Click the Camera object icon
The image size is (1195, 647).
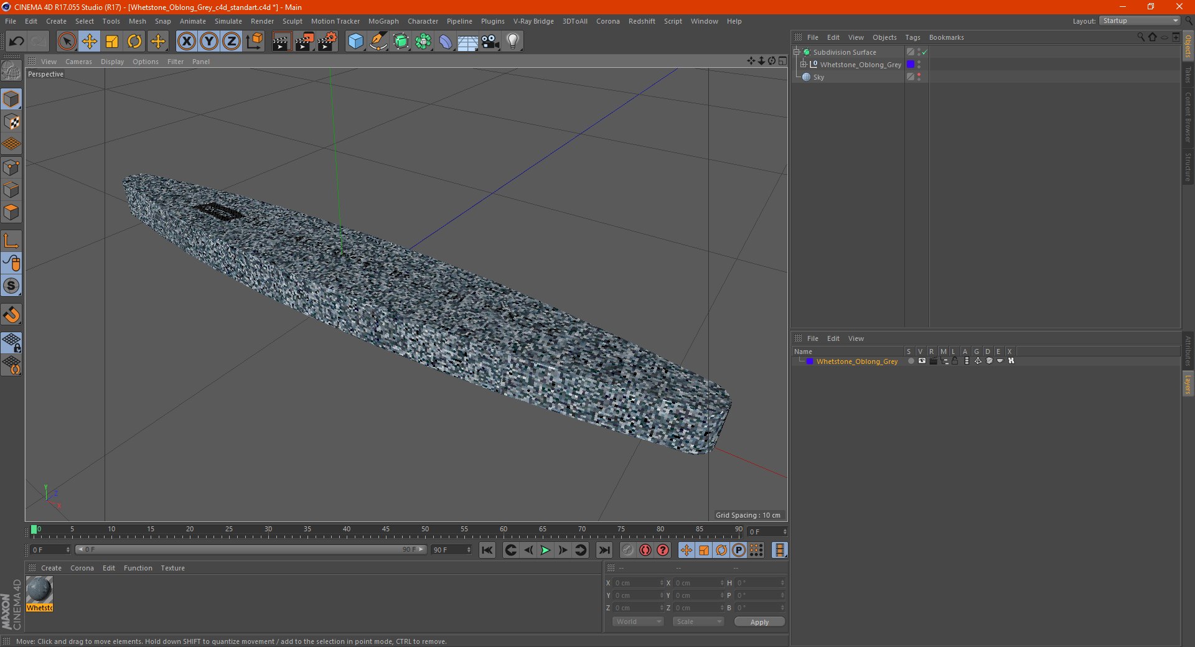coord(490,42)
